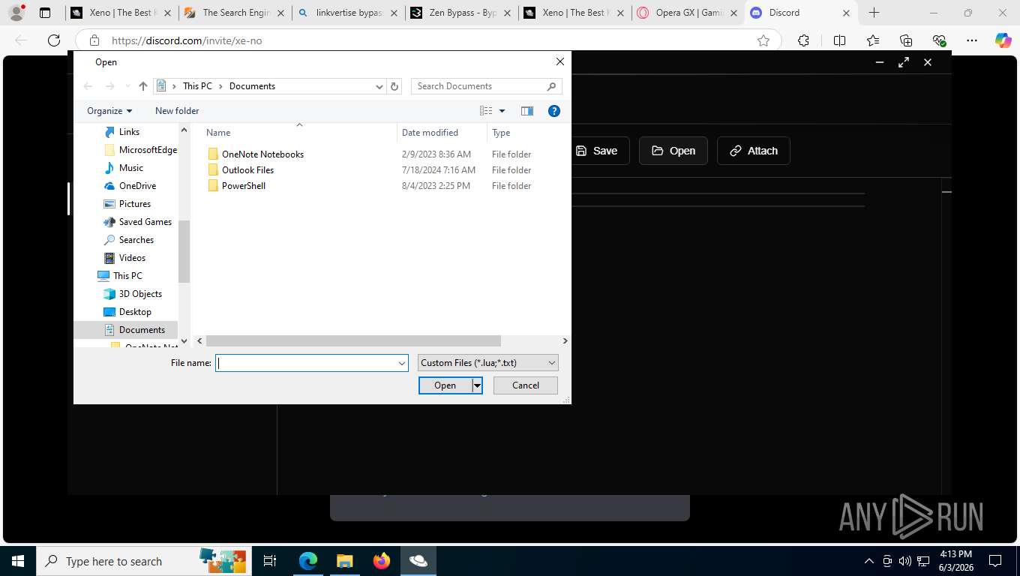Open Windows Start menu
1020x576 pixels.
[18, 561]
